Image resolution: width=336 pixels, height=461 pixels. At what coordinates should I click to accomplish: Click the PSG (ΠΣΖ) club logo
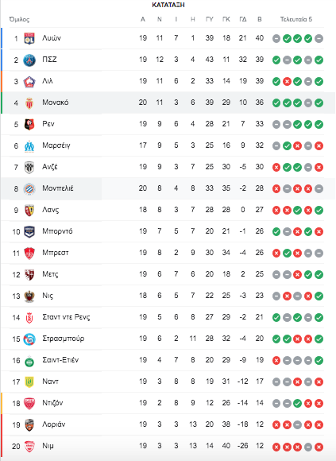point(29,60)
